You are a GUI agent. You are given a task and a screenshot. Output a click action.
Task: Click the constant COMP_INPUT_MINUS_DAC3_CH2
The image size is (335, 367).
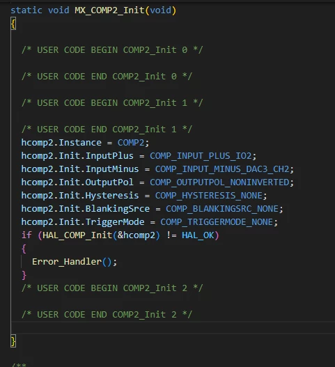[222, 169]
